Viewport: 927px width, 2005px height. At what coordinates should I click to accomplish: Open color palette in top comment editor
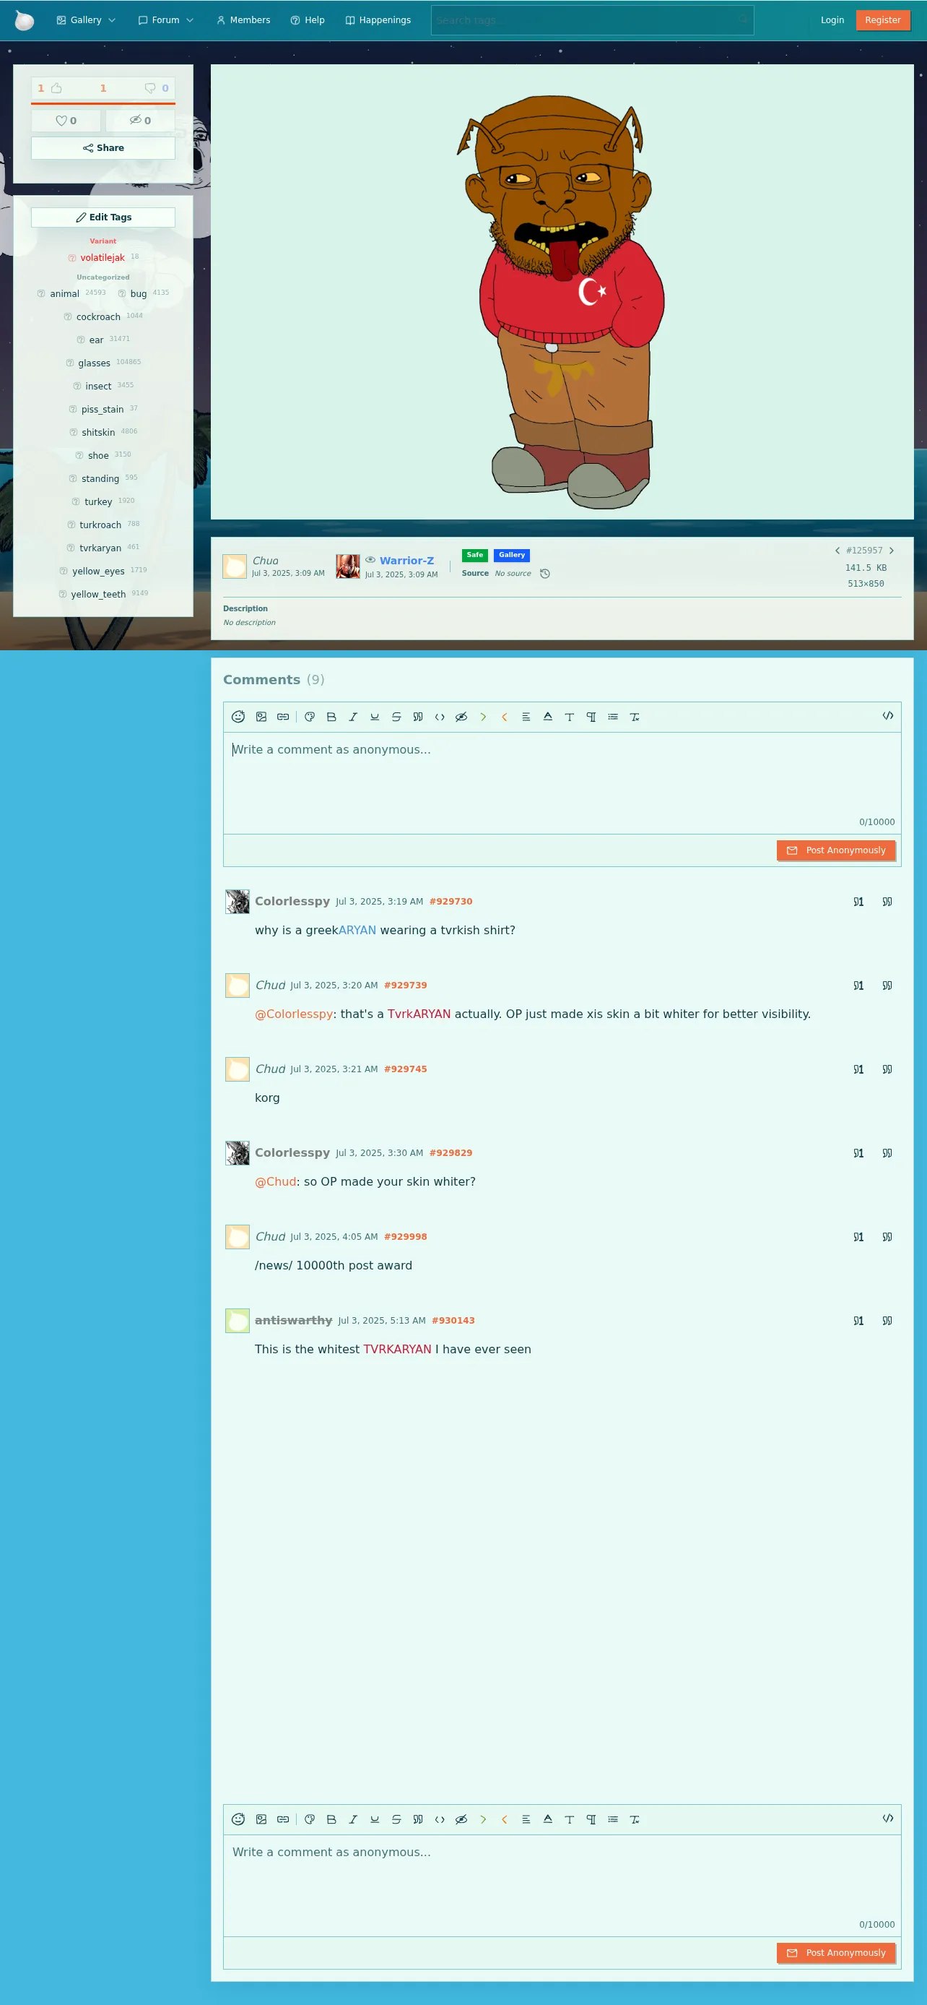point(310,717)
